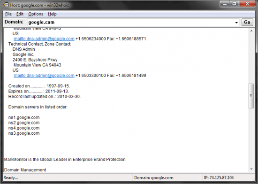Image resolution: width=258 pixels, height=184 pixels.
Task: Click the ns3.google.com entry
Action: (24, 133)
